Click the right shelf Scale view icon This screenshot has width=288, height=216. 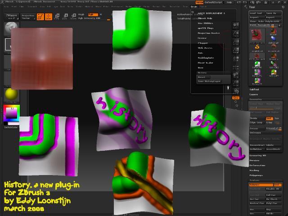point(236,83)
